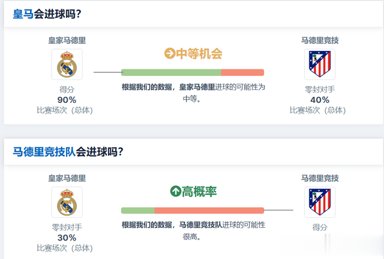Click the 马德里竞技 team name in bottom card

coord(320,178)
